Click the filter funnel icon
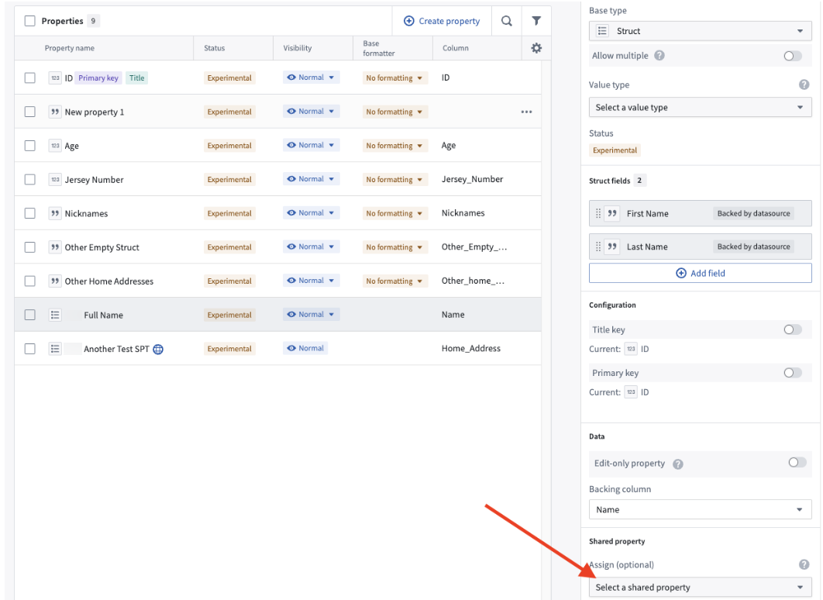The width and height of the screenshot is (823, 600). click(536, 21)
